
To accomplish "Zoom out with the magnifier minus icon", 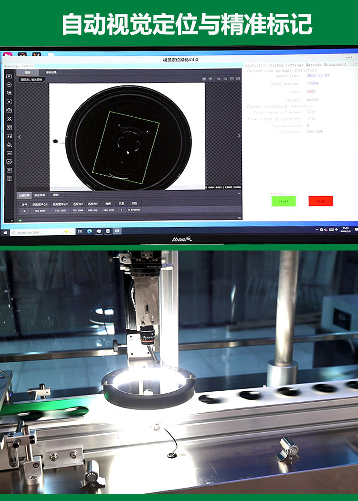I will tap(225, 79).
